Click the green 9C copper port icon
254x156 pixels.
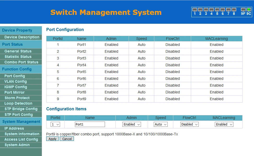pos(249,10)
